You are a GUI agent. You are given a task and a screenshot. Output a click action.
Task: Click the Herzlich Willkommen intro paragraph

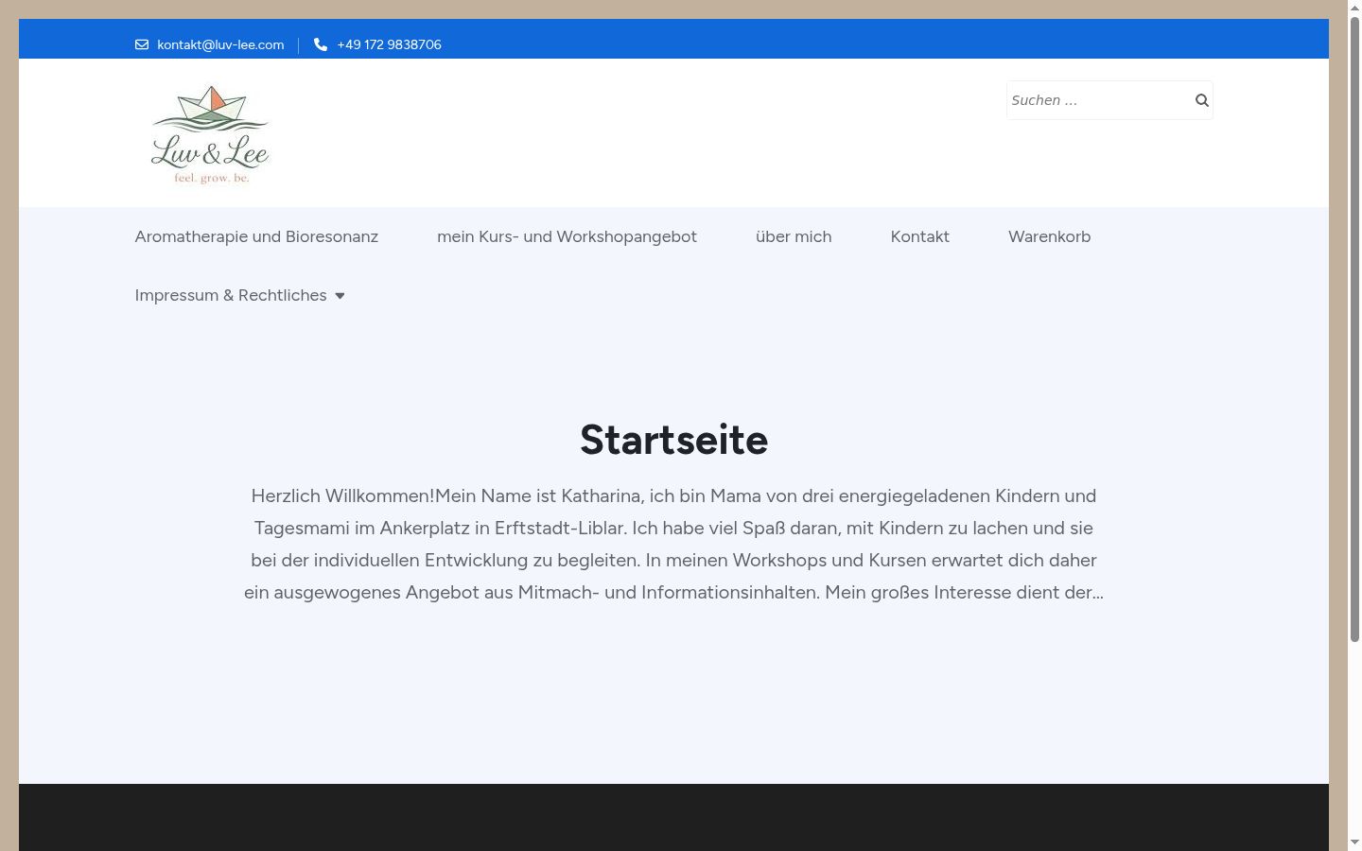tap(673, 544)
